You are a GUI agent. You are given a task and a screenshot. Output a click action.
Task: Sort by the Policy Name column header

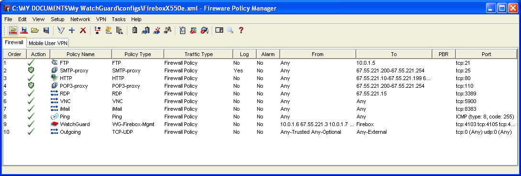click(81, 54)
